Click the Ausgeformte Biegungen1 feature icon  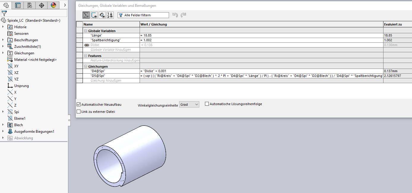point(10,132)
